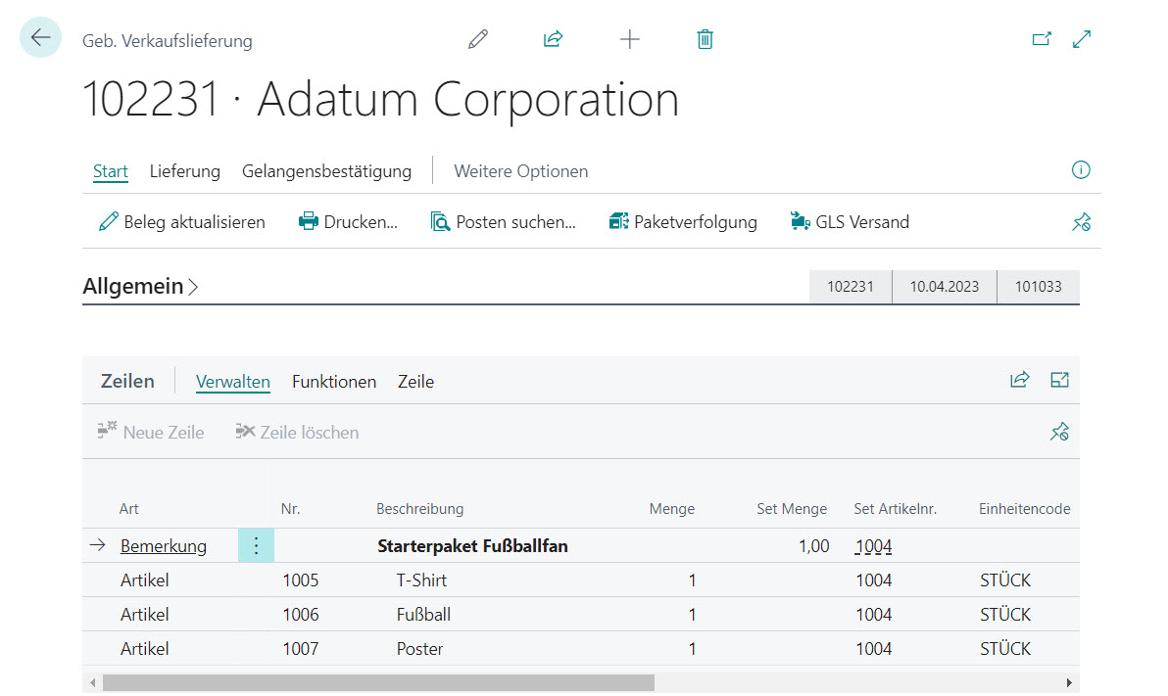1168x696 pixels.
Task: Click the Set Menge column header
Action: 792,509
